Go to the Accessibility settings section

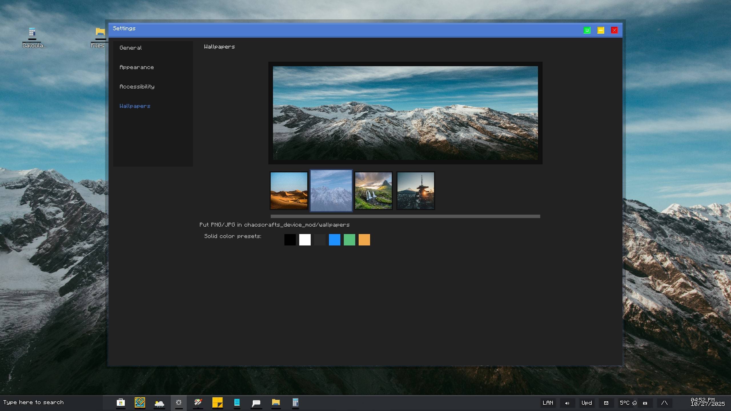point(137,86)
